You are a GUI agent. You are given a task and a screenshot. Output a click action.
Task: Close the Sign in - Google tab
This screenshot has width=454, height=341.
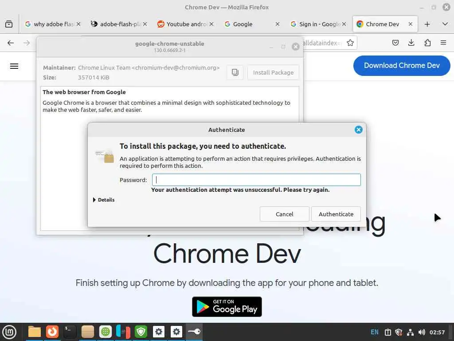(x=344, y=24)
